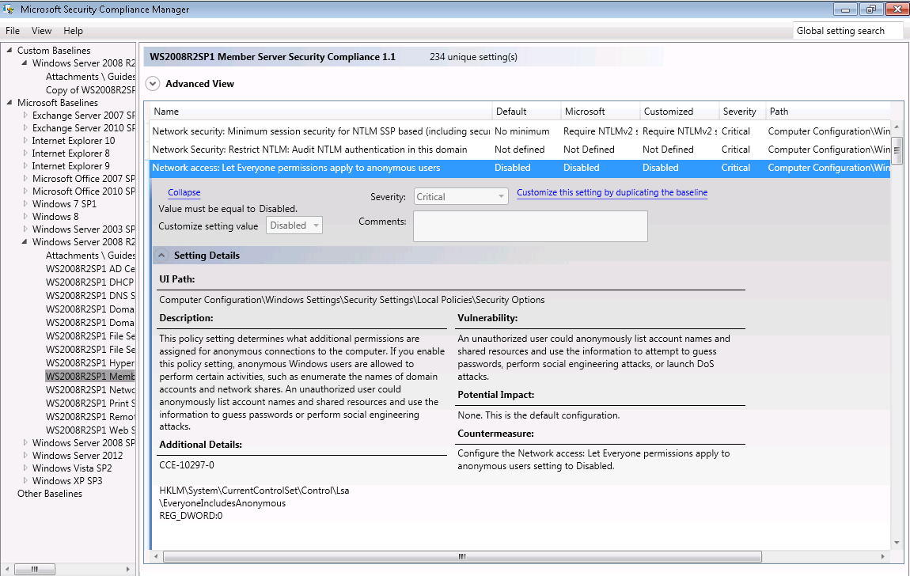Expand the Exchange Server 2010 node
This screenshot has width=910, height=576.
click(x=25, y=127)
